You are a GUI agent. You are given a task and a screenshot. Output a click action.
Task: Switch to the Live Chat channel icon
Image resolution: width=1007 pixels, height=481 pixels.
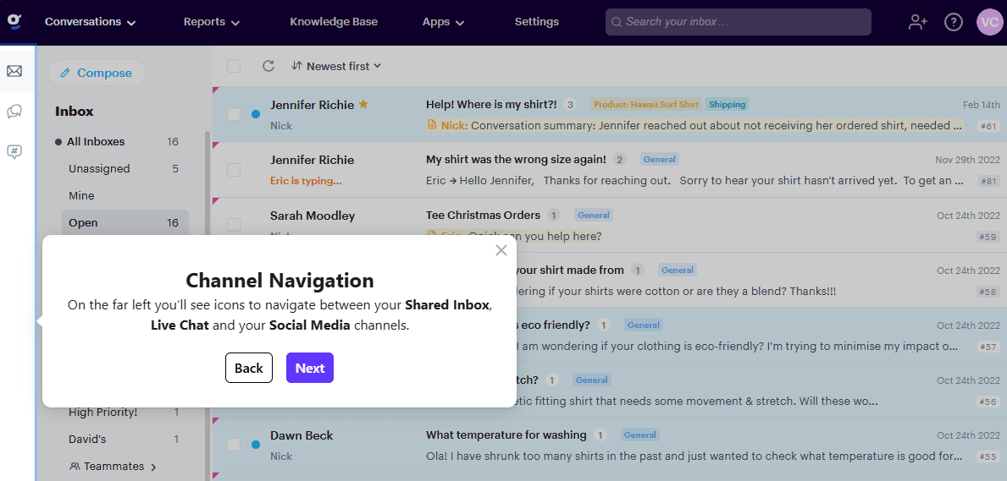14,112
